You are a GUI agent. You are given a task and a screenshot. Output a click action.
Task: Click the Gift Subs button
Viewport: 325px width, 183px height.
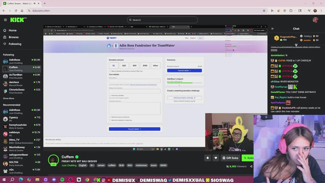click(230, 158)
